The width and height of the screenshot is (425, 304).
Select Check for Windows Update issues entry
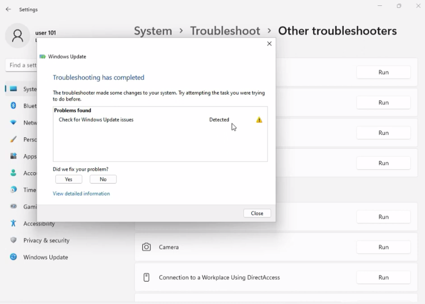pyautogui.click(x=96, y=120)
